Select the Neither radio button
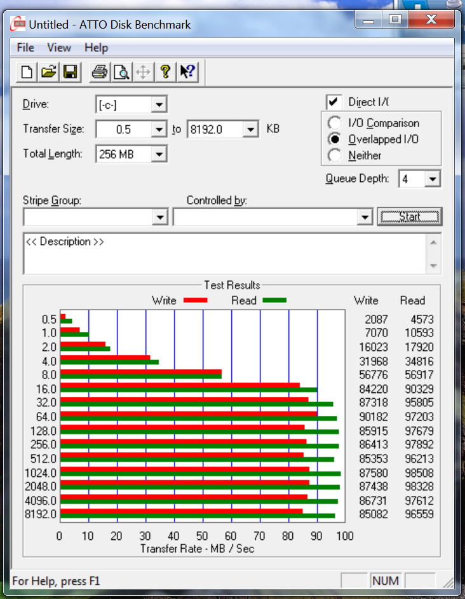The width and height of the screenshot is (465, 599). pos(335,156)
